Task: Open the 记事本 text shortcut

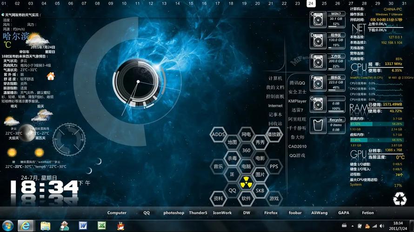Action: pyautogui.click(x=275, y=115)
